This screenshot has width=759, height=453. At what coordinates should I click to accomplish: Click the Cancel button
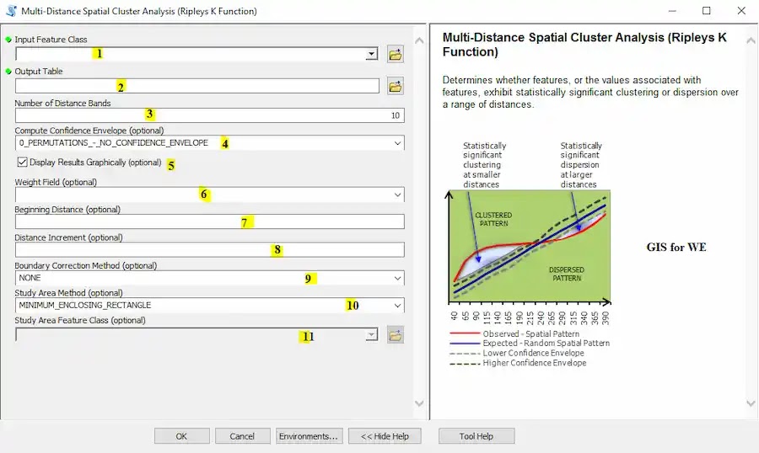tap(242, 436)
